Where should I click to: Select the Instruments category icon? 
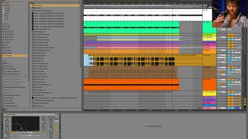point(3,32)
